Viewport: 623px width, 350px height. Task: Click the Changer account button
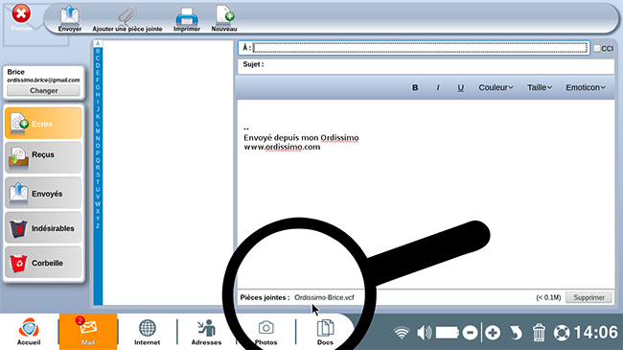[44, 91]
